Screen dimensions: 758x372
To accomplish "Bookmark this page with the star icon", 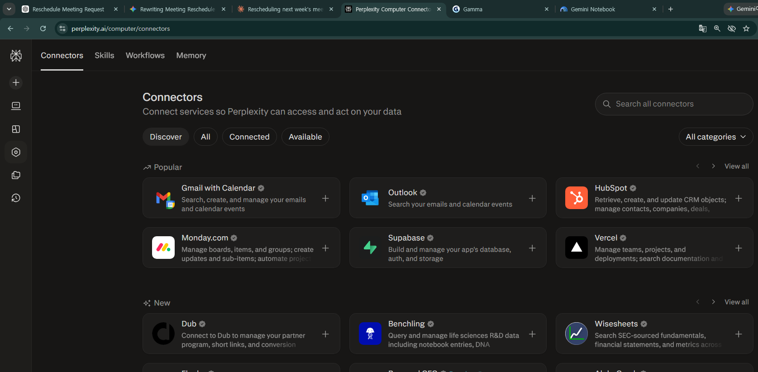I will tap(746, 29).
